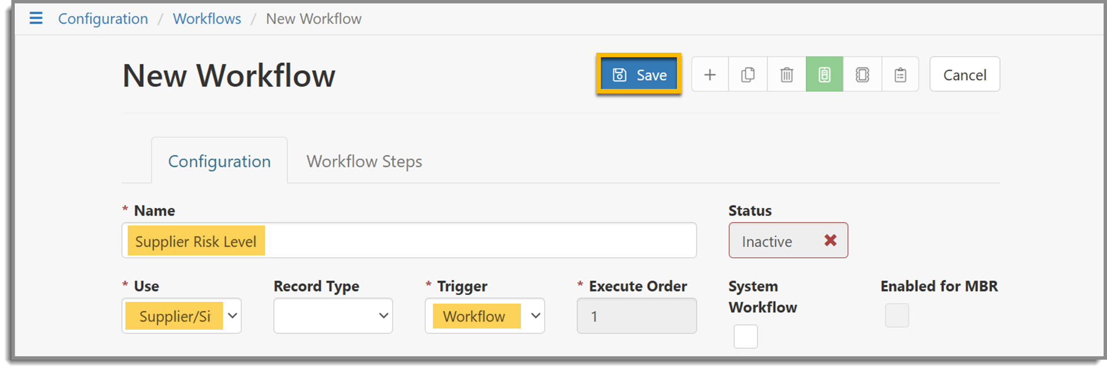The image size is (1107, 371).
Task: Click the Cancel button
Action: pos(964,74)
